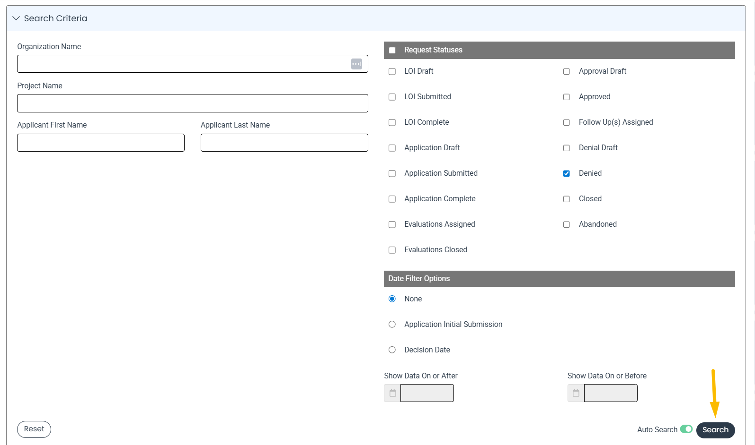The width and height of the screenshot is (755, 445).
Task: Check the Evaluations Assigned status
Action: click(x=392, y=224)
